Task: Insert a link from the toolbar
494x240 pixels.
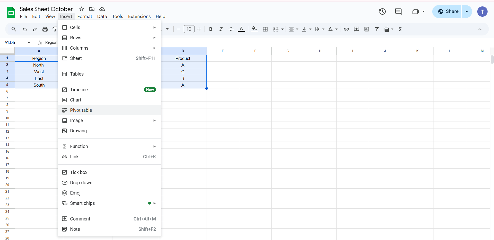Action: (346, 29)
